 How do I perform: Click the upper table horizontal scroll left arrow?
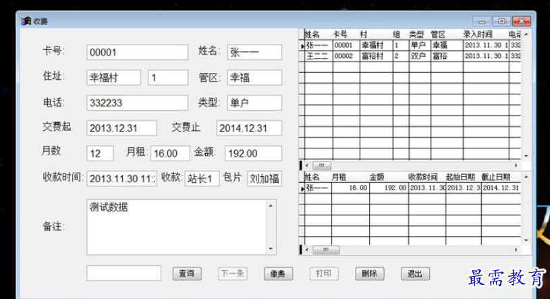click(307, 165)
